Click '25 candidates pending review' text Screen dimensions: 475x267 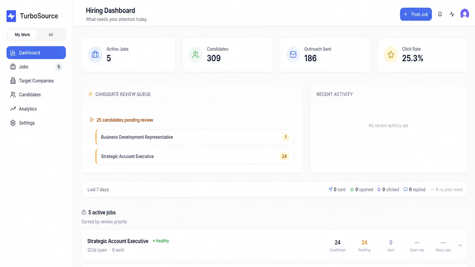click(x=125, y=120)
